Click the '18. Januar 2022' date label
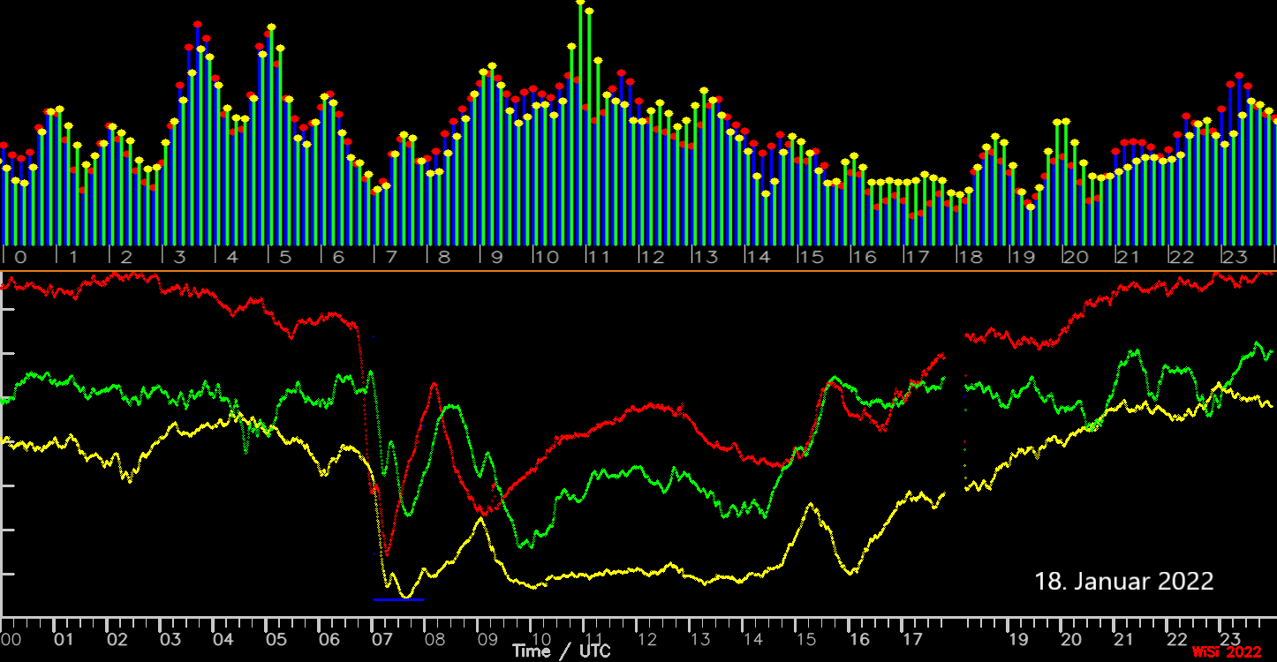Screen dimensions: 1277x662 pos(1123,582)
